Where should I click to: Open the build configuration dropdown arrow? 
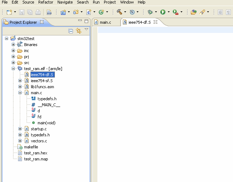click(138, 12)
